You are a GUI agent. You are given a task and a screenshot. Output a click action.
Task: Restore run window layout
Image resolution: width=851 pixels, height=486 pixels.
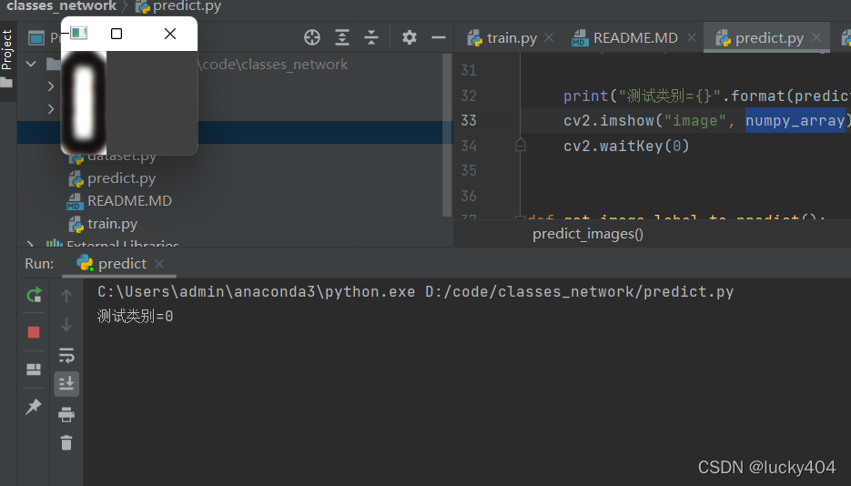34,370
